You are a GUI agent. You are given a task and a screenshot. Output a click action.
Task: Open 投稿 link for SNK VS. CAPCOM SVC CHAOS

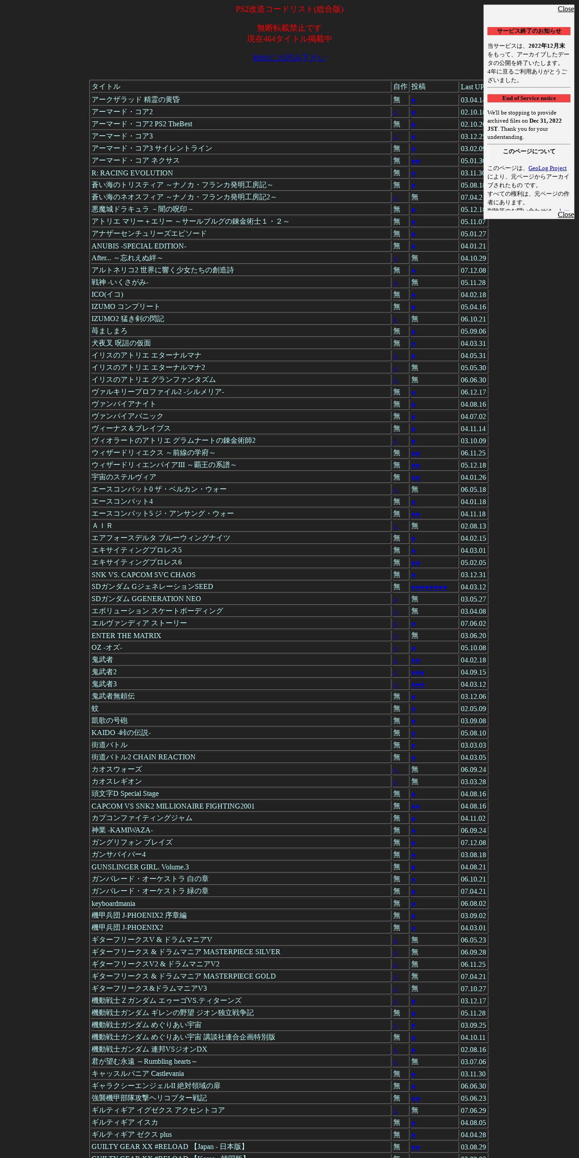point(414,575)
